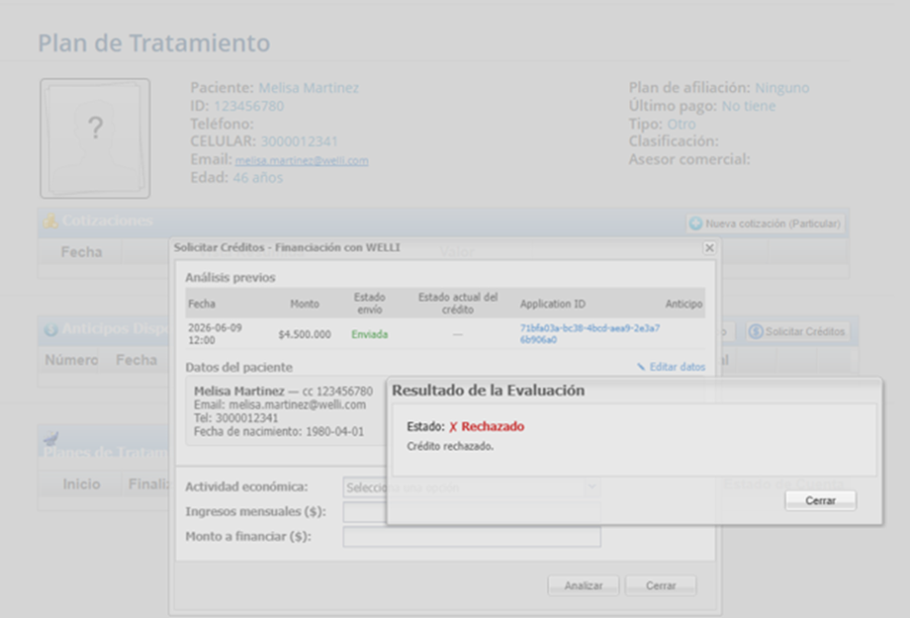Click the Application ID column header

(553, 304)
